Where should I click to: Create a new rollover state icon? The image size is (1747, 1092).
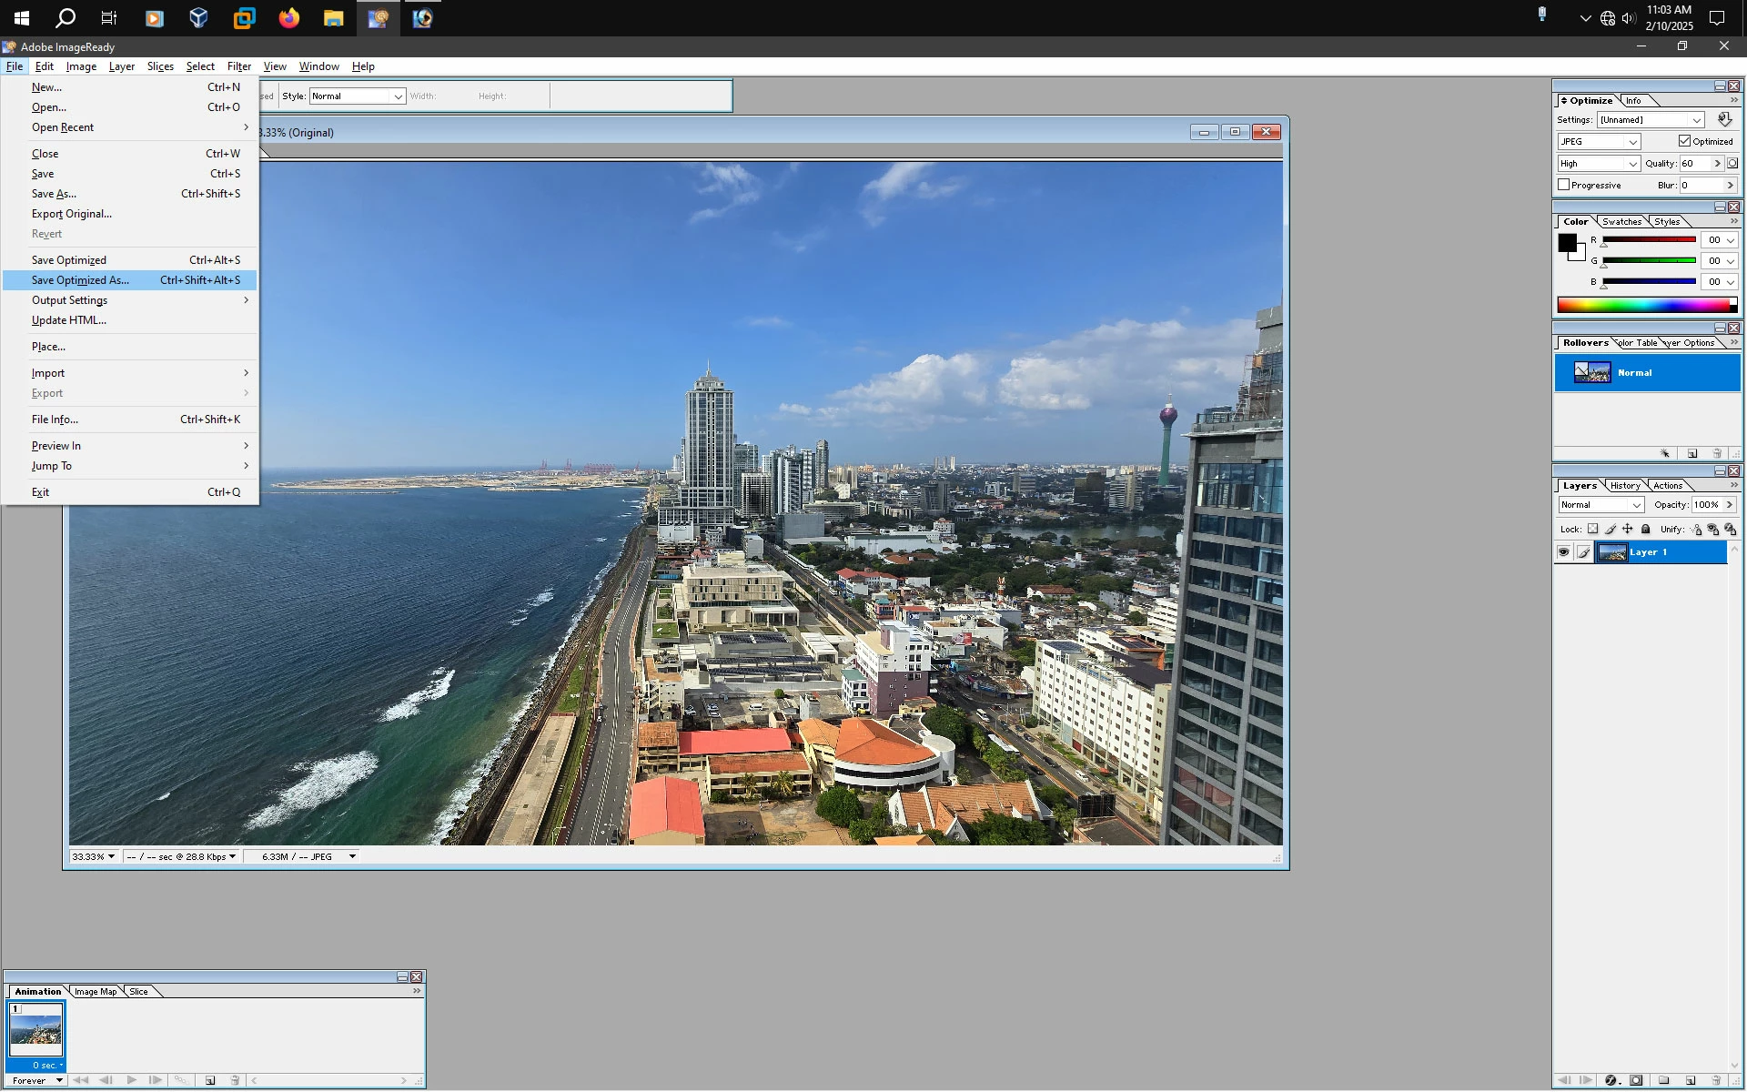[1691, 453]
